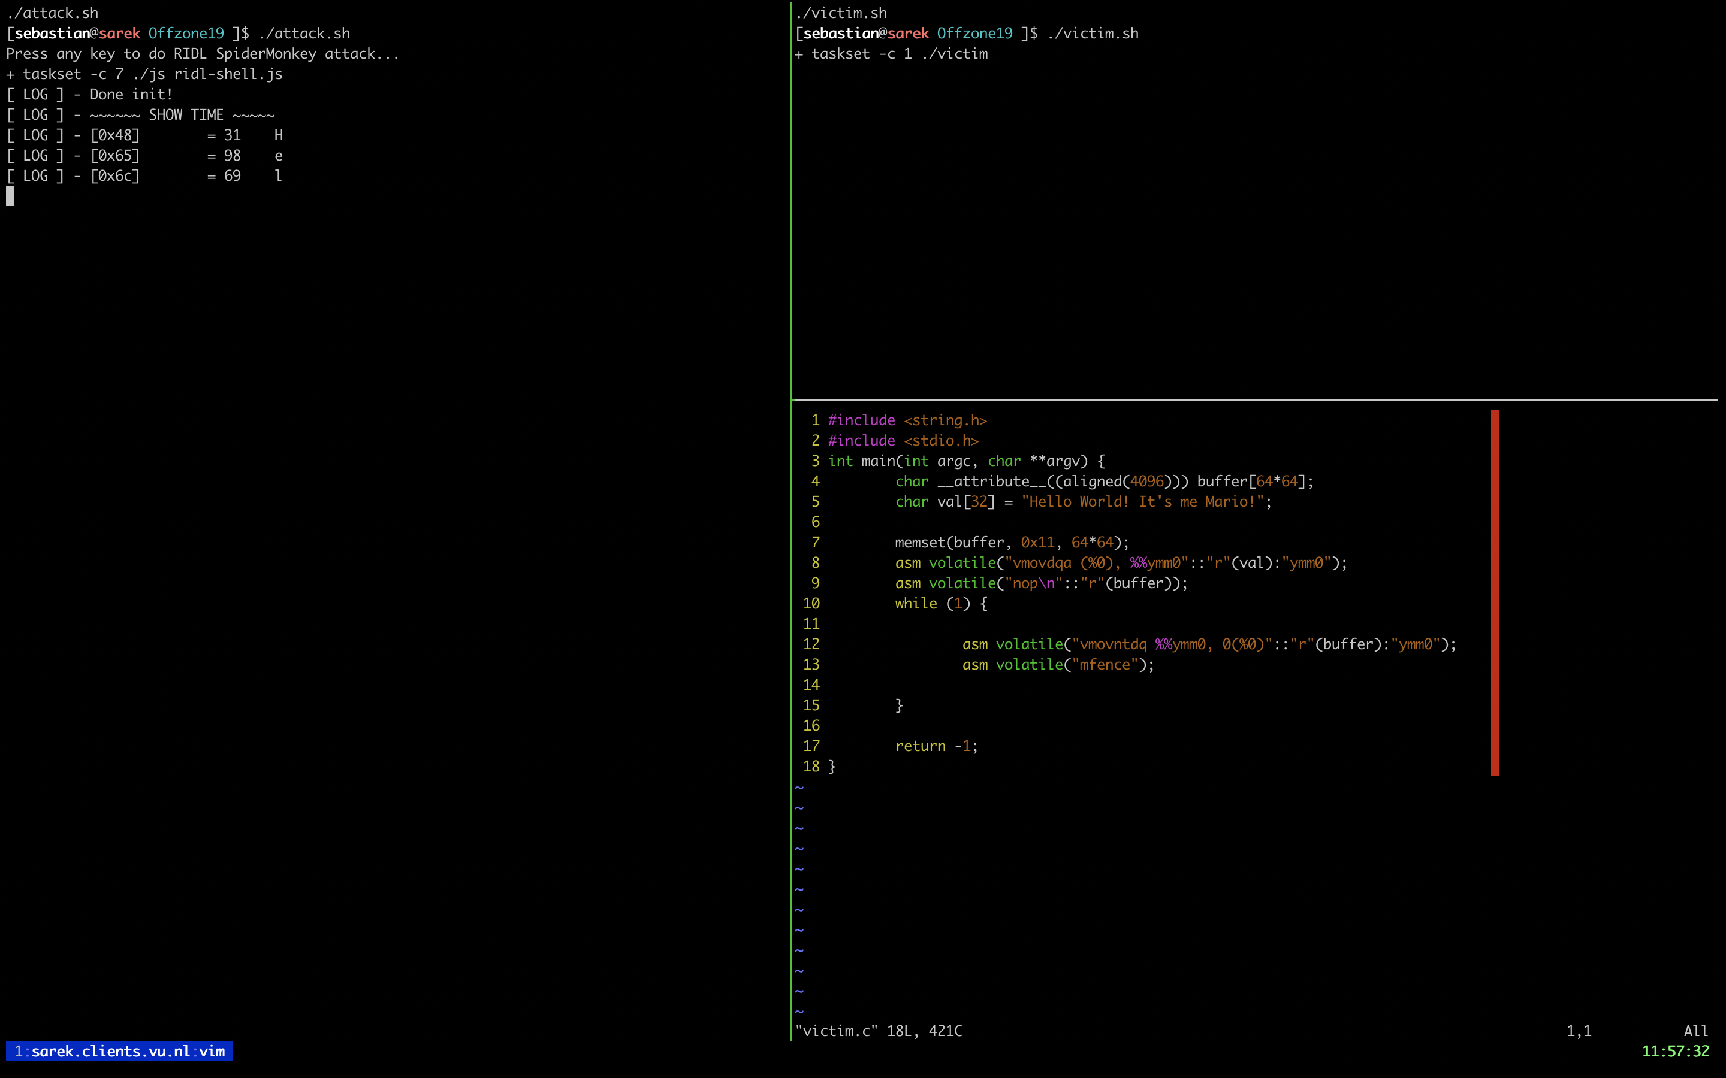The image size is (1726, 1078).
Task: Click the 'int main' declaration on line 3
Action: point(967,461)
